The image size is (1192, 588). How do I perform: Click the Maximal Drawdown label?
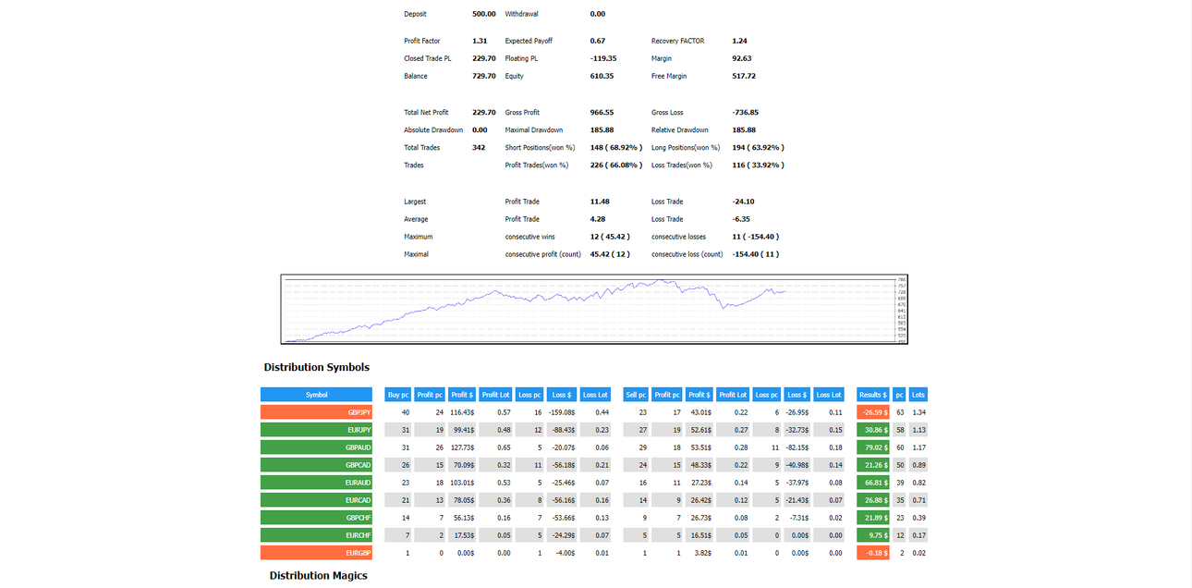click(534, 129)
